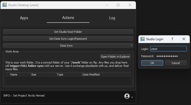
Task: Sort work files by Date Modified column
Action: (106, 75)
